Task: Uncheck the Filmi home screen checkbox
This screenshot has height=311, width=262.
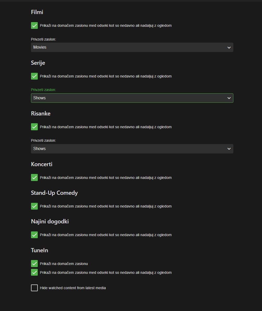Action: pyautogui.click(x=34, y=25)
